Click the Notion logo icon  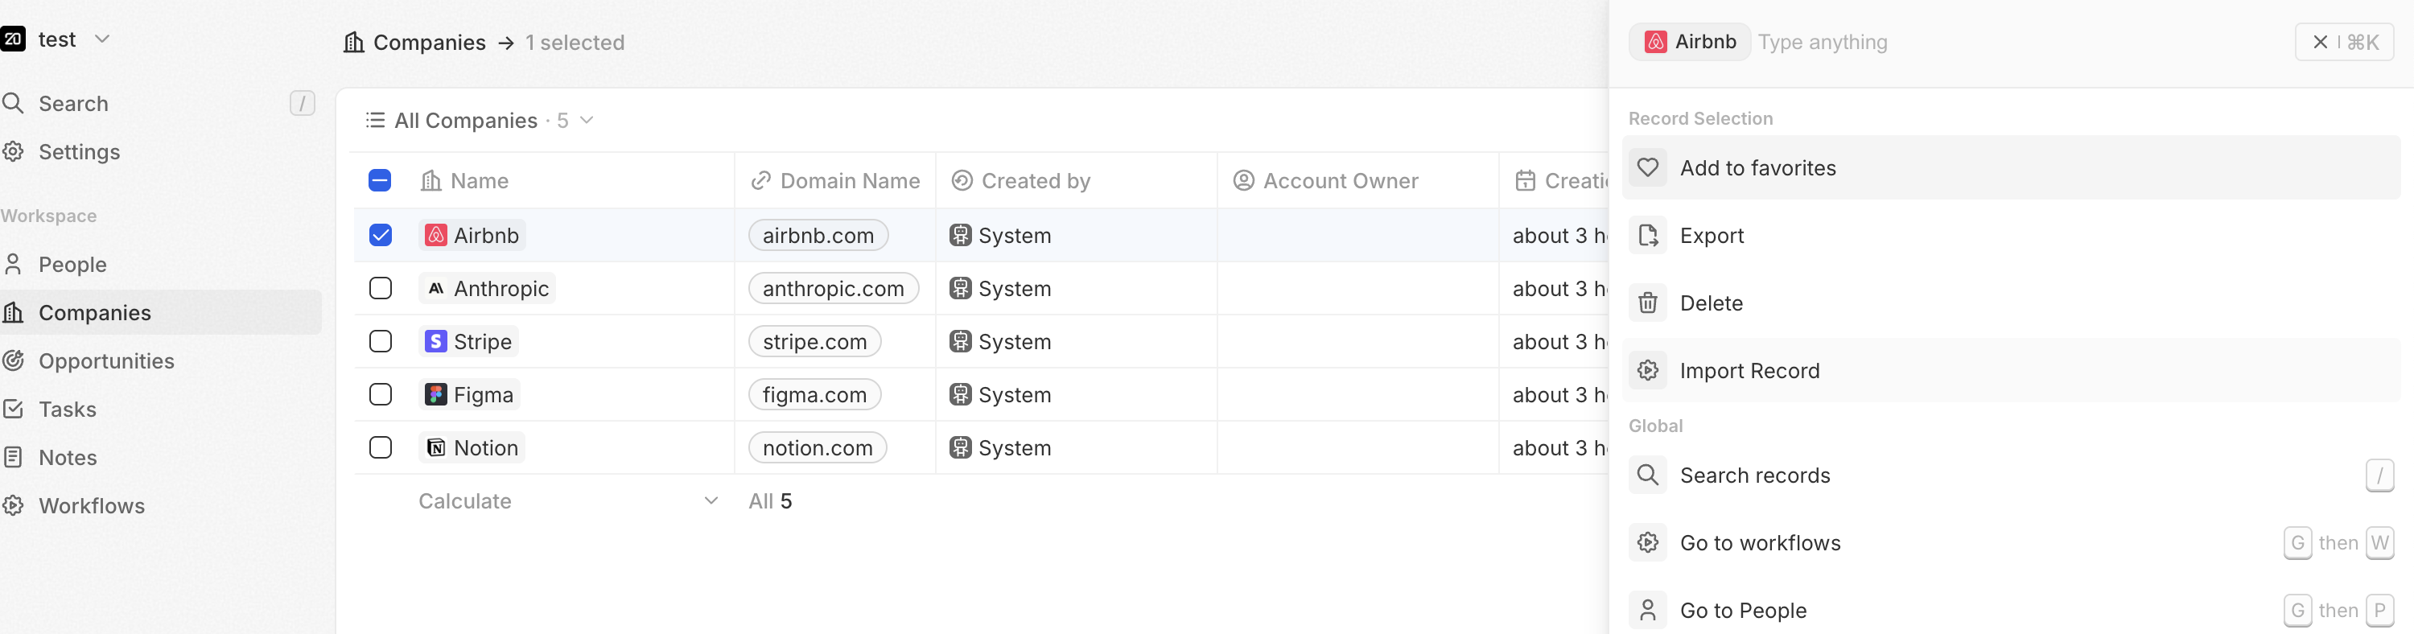coord(436,447)
